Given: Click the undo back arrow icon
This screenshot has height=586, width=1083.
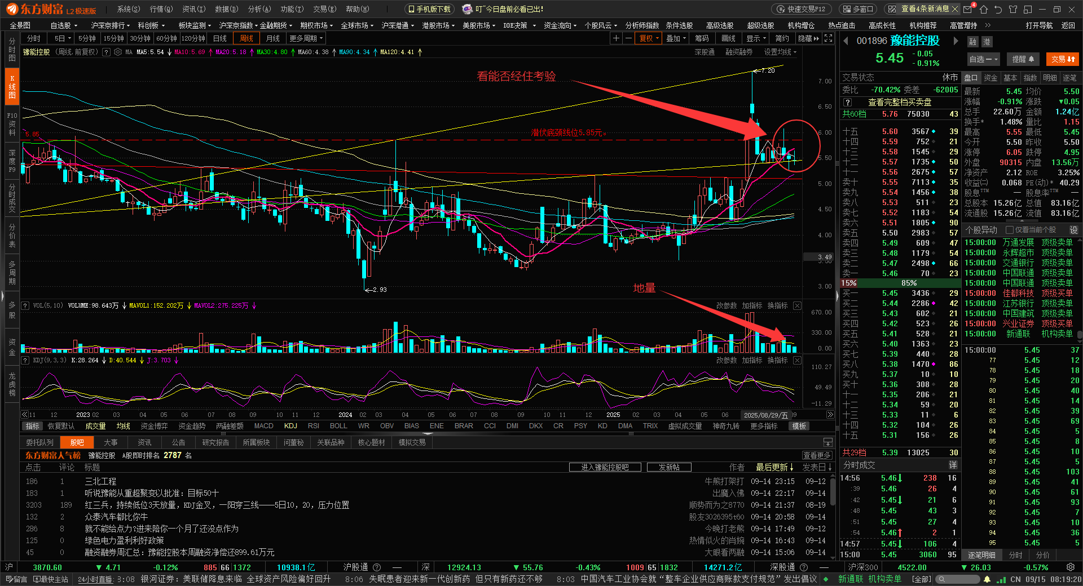Looking at the screenshot, I should pos(998,9).
